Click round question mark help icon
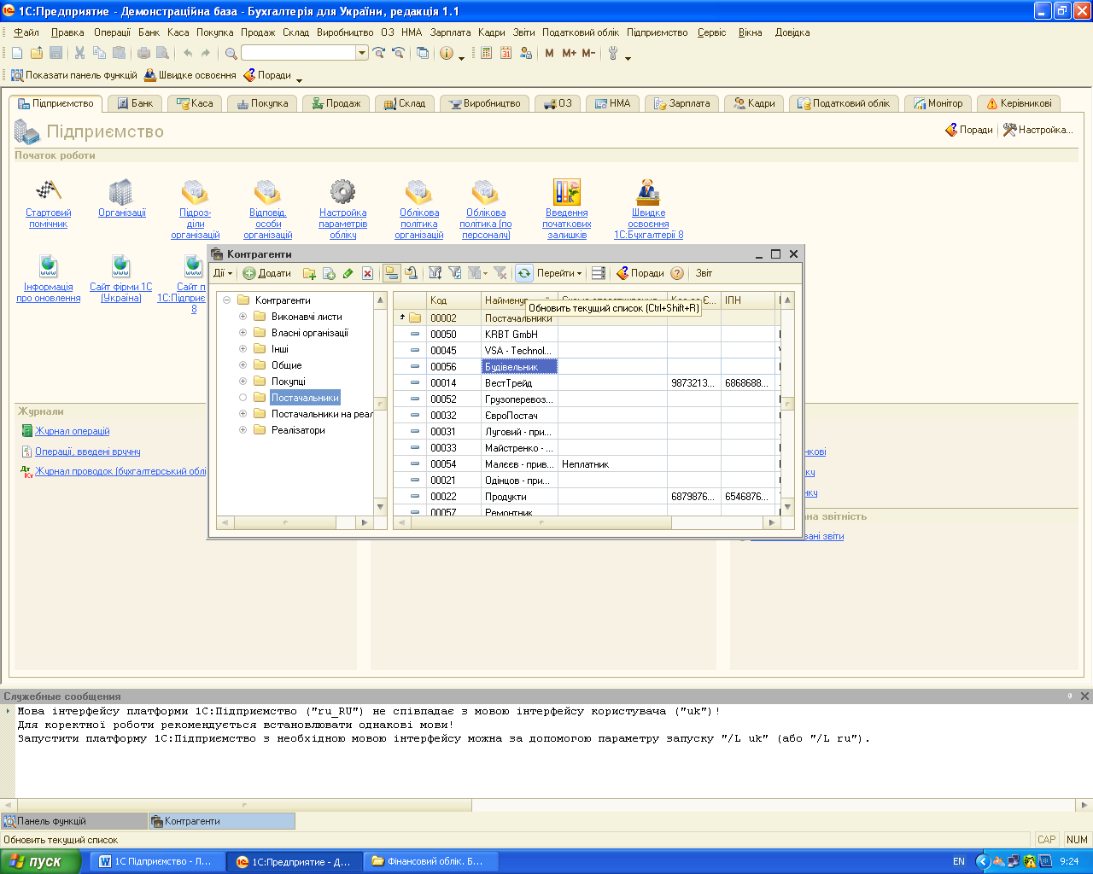1093x874 pixels. [x=677, y=273]
